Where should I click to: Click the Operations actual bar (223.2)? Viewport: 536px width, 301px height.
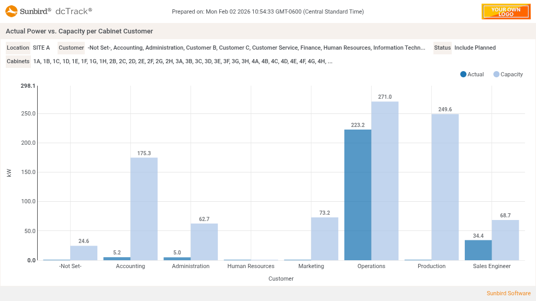click(358, 194)
